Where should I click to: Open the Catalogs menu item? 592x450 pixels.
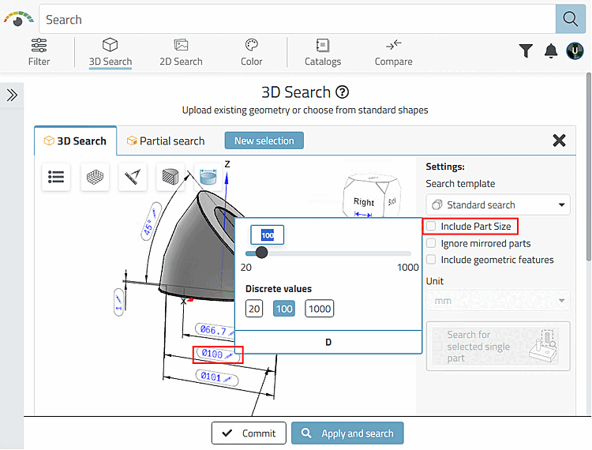[x=323, y=52]
